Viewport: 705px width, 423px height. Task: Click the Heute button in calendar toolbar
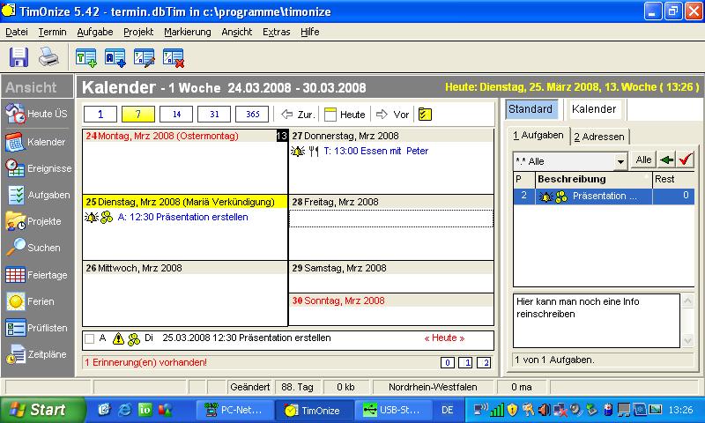tap(345, 115)
